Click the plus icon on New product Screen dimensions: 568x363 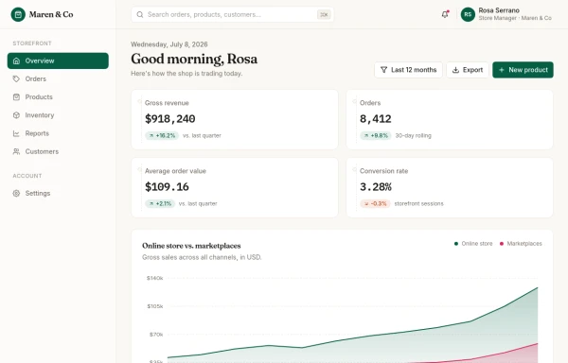point(502,70)
